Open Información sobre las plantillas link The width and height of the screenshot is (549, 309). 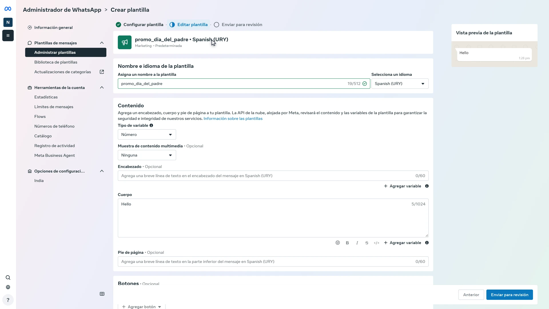(x=233, y=118)
